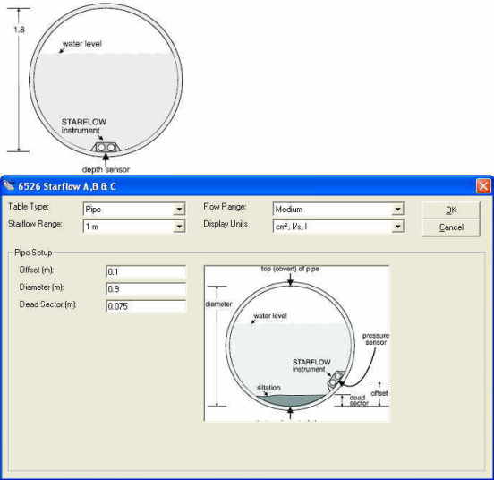Click STARFLOW instrument symbol in top diagram
This screenshot has width=494, height=480.
pyautogui.click(x=106, y=147)
